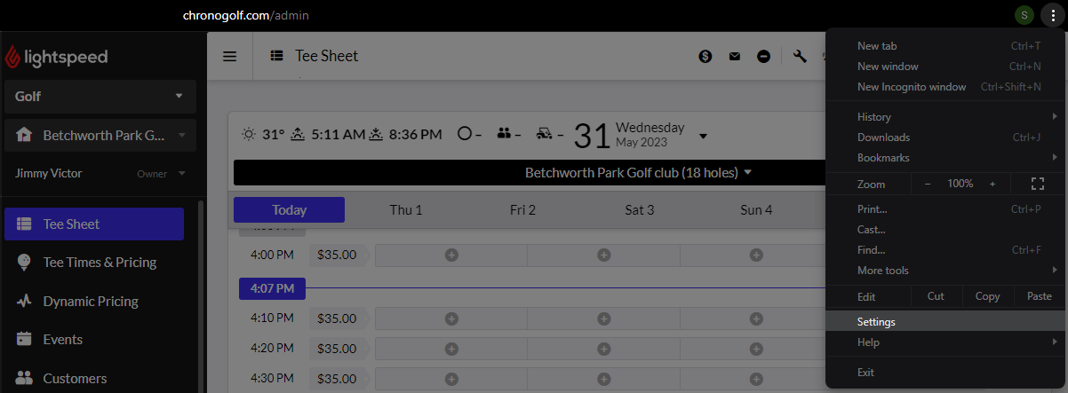Expand the Golf product dropdown
Screen dimensions: 1068x393
tap(99, 96)
